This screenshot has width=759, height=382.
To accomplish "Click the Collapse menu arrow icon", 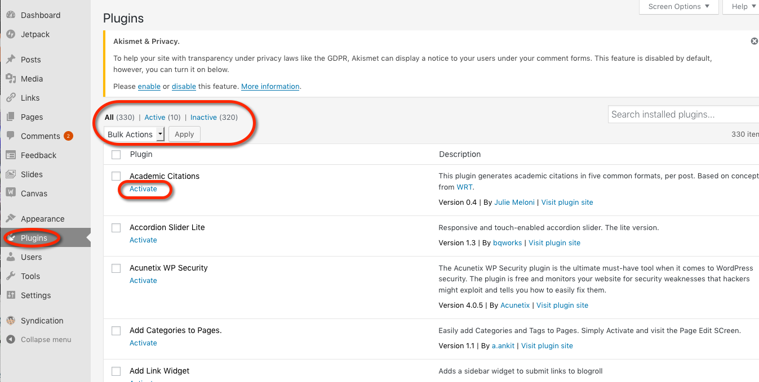I will coord(11,340).
